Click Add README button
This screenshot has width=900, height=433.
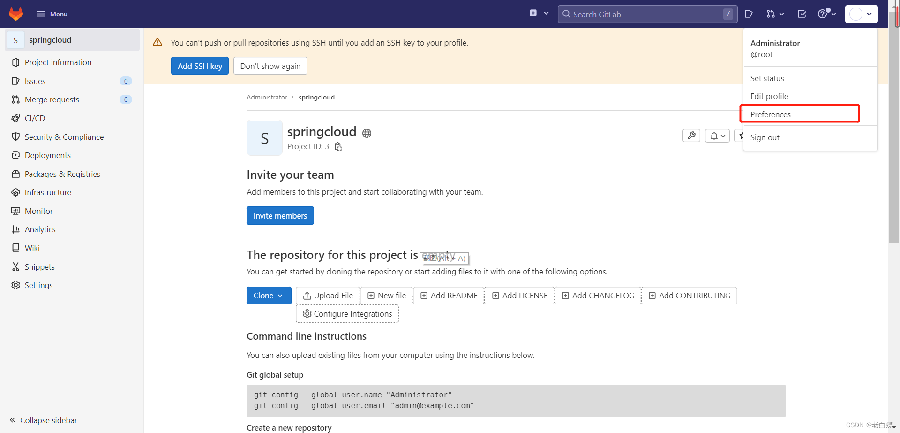click(449, 296)
